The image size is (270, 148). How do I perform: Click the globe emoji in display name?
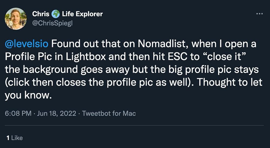click(x=56, y=14)
